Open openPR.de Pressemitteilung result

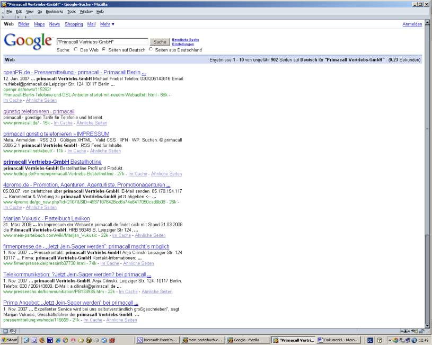[x=74, y=72]
